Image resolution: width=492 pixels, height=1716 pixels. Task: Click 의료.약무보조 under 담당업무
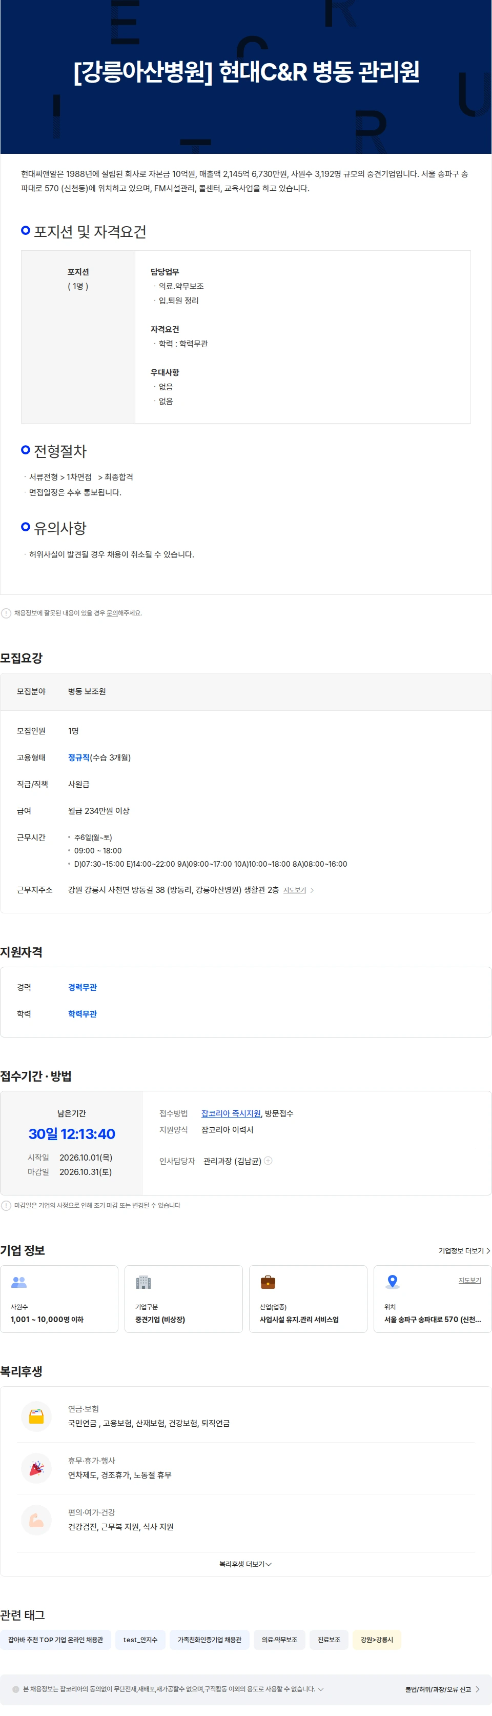click(181, 286)
